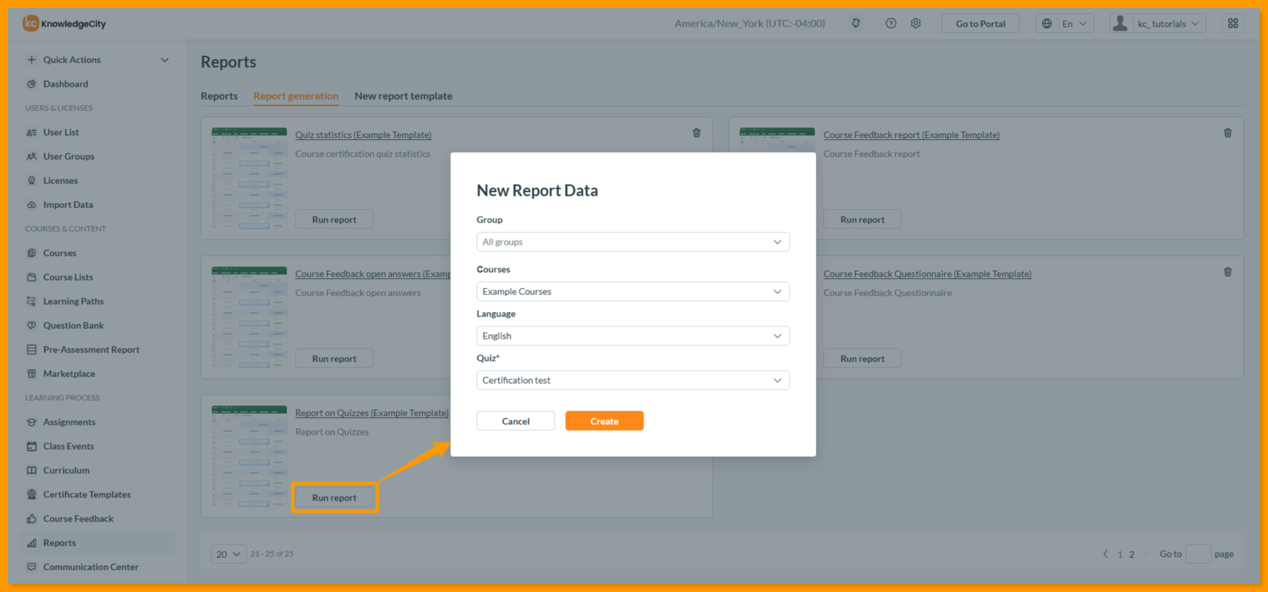
Task: Delete the Quiz statistics template via trash icon
Action: coord(696,133)
